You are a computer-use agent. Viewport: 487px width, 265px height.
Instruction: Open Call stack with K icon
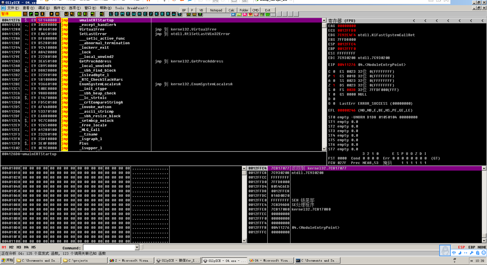(156, 14)
